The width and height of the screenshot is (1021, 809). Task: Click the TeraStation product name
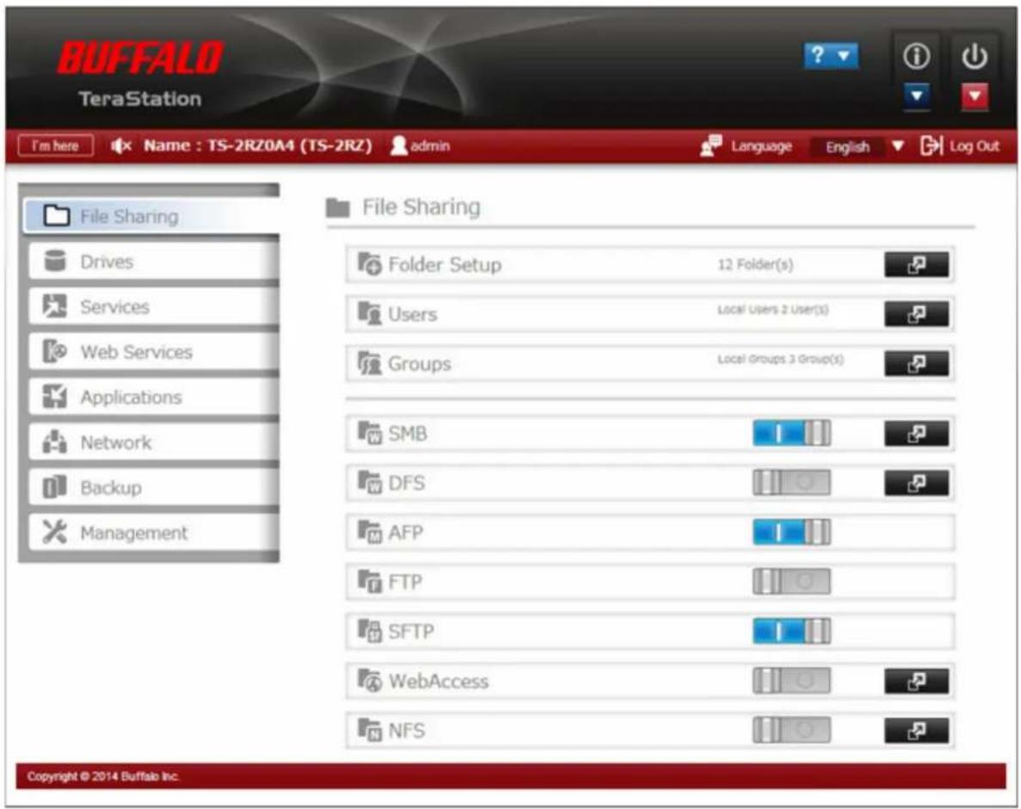coord(140,99)
